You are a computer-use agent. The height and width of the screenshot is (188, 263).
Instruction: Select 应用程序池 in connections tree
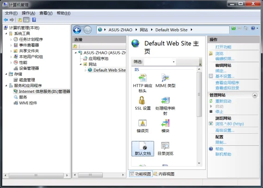(98, 58)
